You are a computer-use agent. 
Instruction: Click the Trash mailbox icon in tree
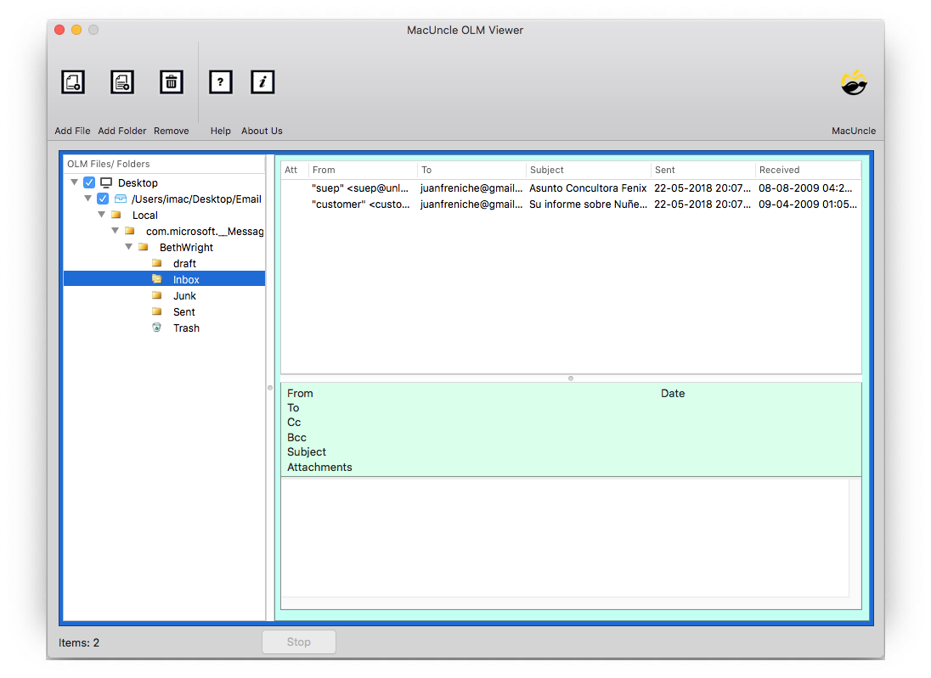[x=158, y=328]
